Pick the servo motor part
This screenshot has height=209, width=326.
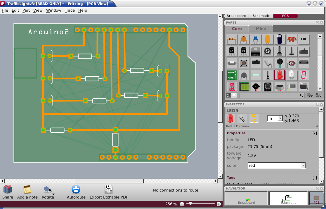click(x=304, y=87)
